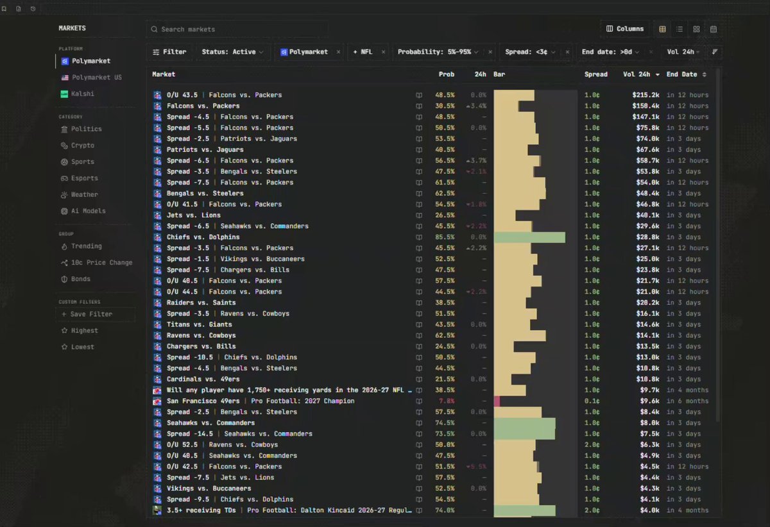Viewport: 770px width, 527px height.
Task: Open the Ai Models category
Action: click(83, 211)
